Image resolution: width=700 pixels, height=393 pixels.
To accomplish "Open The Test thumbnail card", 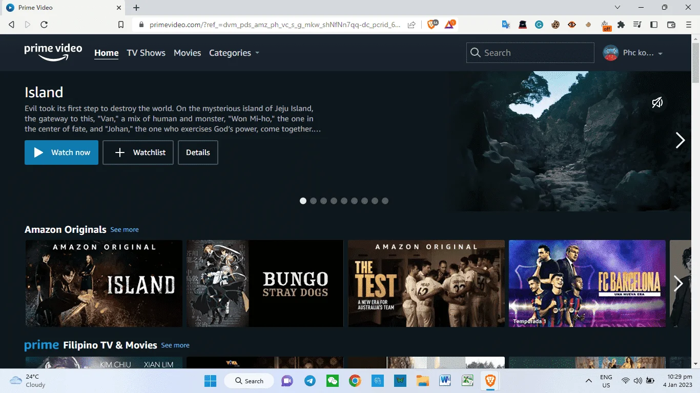I will pyautogui.click(x=426, y=283).
